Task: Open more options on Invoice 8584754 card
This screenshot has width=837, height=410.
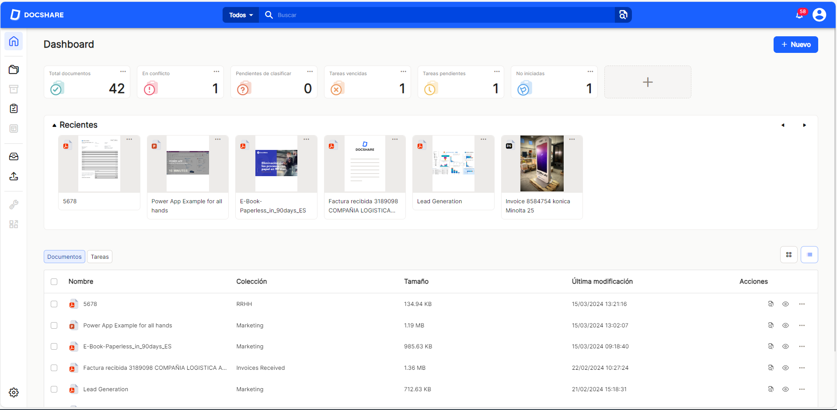Action: click(x=572, y=139)
